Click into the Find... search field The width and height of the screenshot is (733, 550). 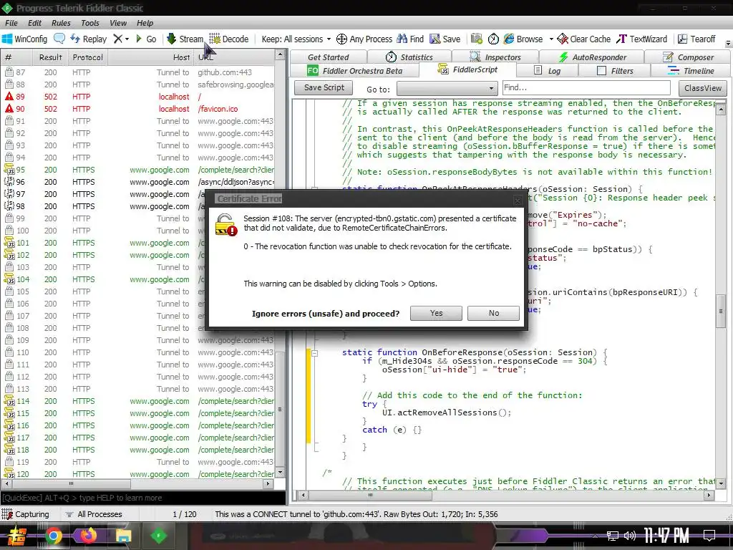586,87
